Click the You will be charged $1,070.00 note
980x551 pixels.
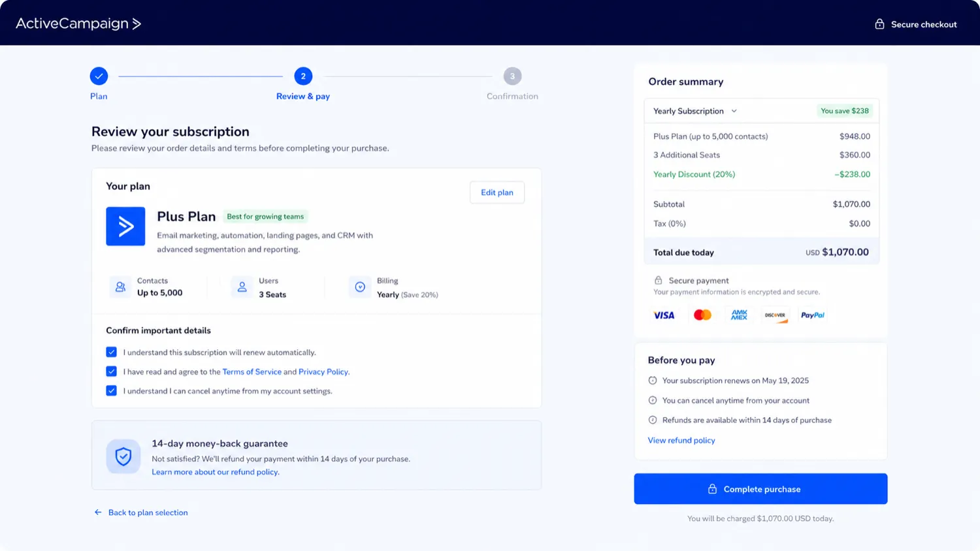pyautogui.click(x=760, y=519)
